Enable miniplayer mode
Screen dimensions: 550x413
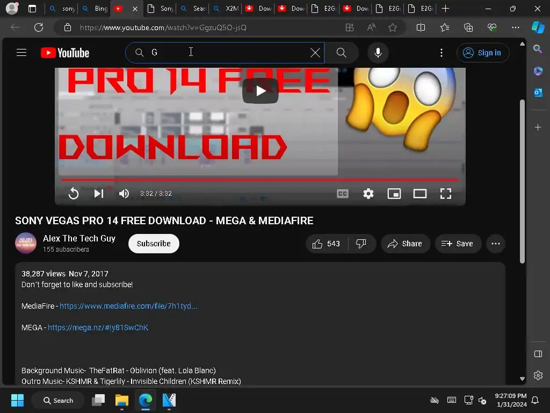394,194
